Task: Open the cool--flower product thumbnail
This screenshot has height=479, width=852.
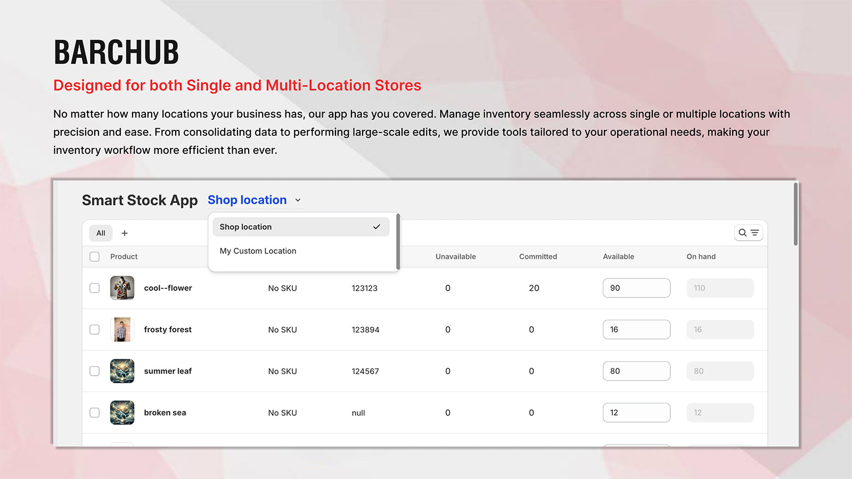Action: click(x=122, y=287)
